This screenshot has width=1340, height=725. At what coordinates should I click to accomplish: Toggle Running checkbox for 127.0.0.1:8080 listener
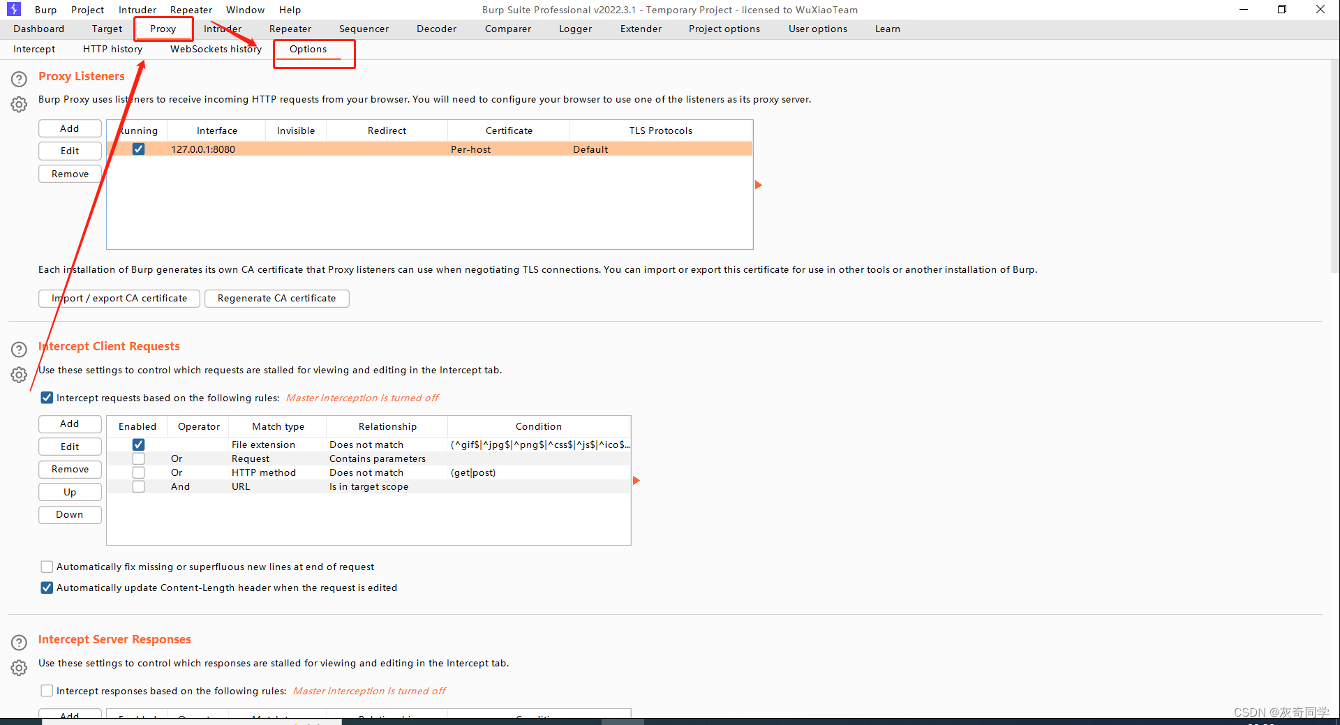pos(138,149)
